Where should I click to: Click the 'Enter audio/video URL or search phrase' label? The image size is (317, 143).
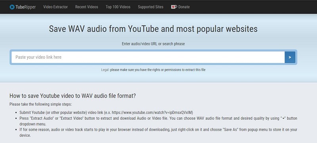[153, 44]
